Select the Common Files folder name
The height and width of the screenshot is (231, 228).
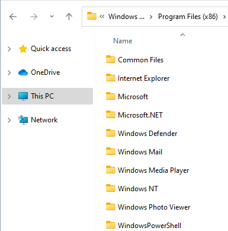tap(141, 60)
